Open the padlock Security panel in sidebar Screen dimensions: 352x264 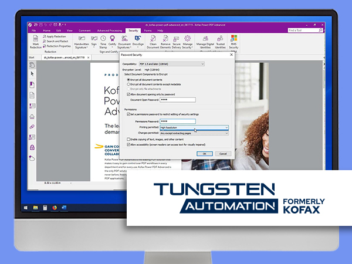point(32,147)
